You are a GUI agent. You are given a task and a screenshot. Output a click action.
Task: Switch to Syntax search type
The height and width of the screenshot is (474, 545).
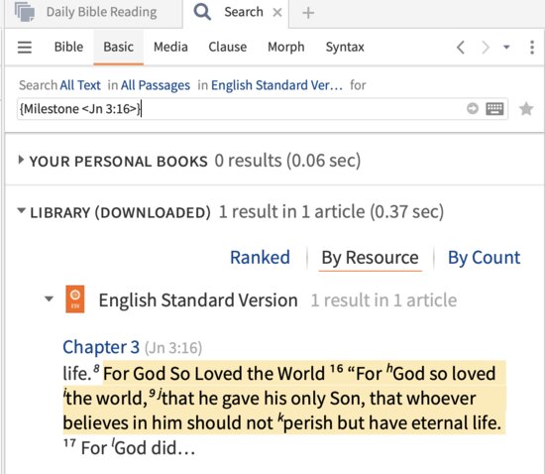click(x=345, y=47)
